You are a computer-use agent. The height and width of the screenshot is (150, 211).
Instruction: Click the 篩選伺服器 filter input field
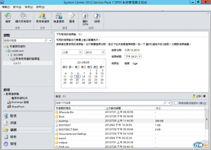(x=24, y=40)
